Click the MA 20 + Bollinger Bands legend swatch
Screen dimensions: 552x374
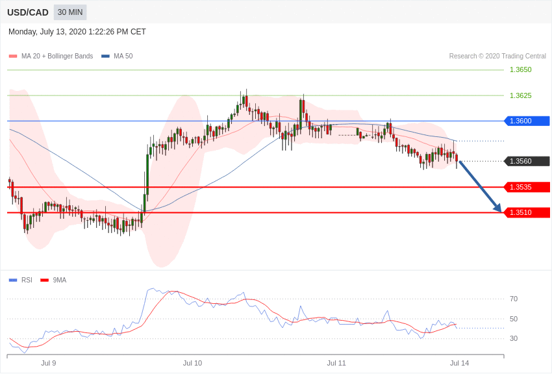point(13,56)
